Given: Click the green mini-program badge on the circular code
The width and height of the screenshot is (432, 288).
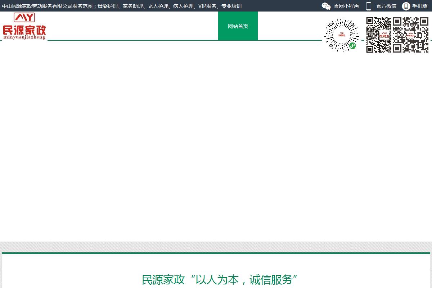Looking at the screenshot, I should [x=352, y=46].
